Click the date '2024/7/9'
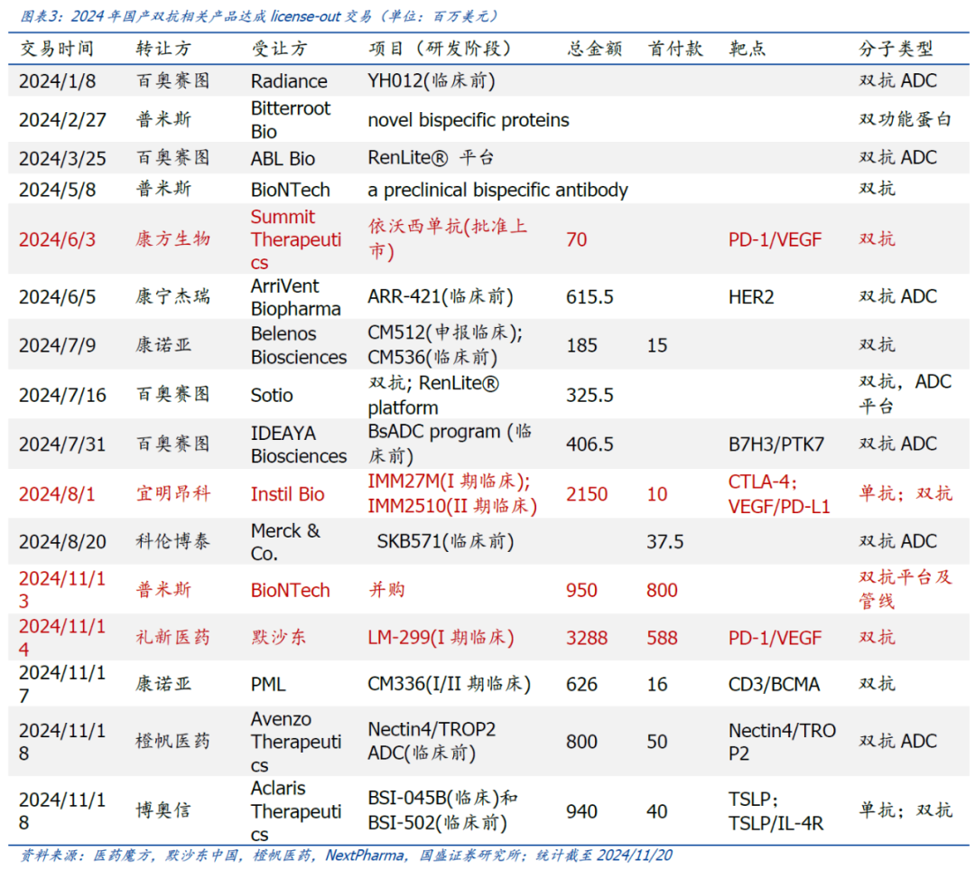Viewport: 975px width, 889px height. point(57,344)
